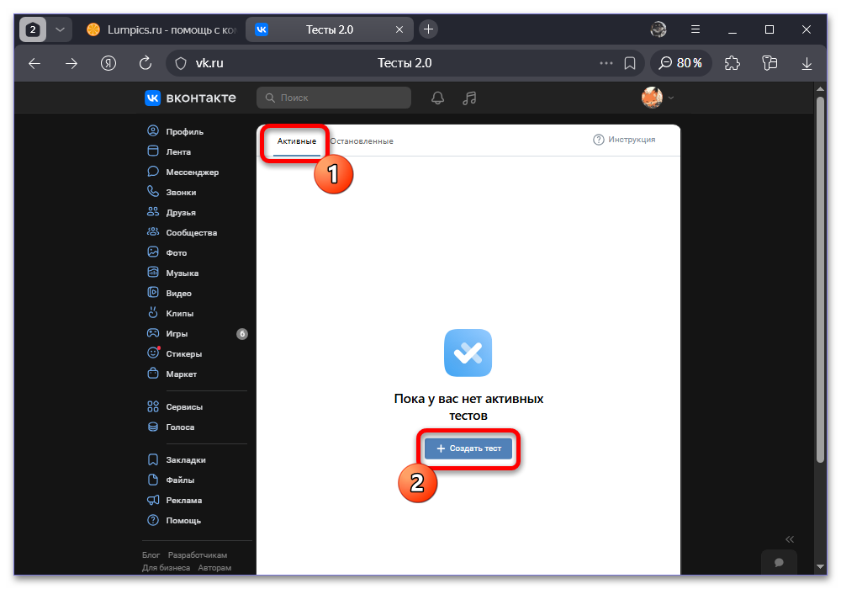
Task: Bookmark the page with bookmark icon
Action: point(630,63)
